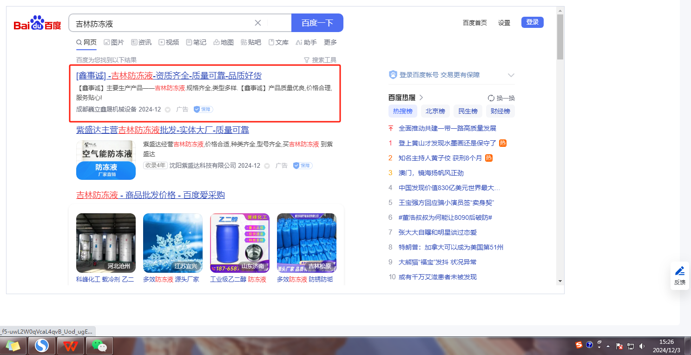This screenshot has width=691, height=355.
Task: Click the 收录4年 tag
Action: click(x=156, y=165)
